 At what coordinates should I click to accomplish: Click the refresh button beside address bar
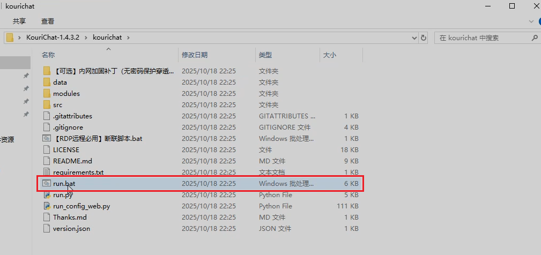coord(424,38)
